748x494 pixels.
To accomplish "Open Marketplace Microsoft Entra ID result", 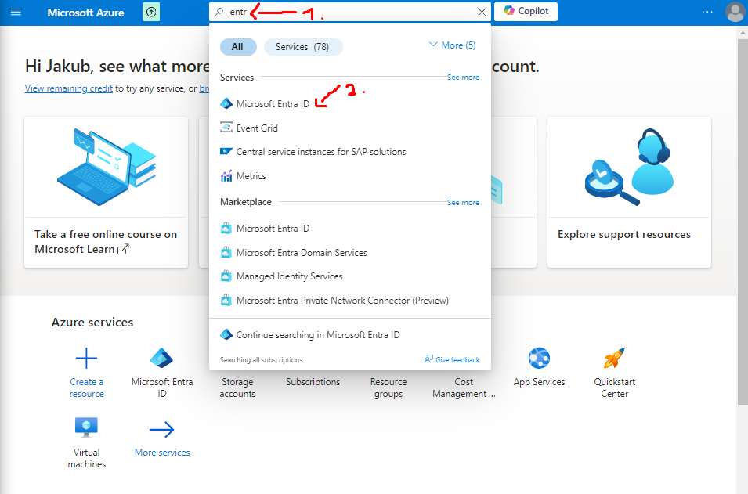I will tap(273, 229).
